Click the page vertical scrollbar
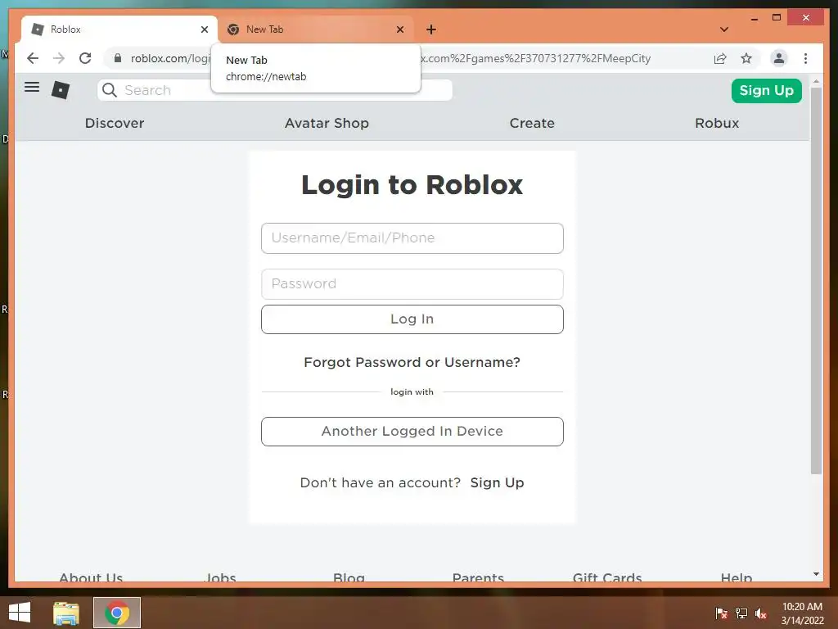 point(816,281)
